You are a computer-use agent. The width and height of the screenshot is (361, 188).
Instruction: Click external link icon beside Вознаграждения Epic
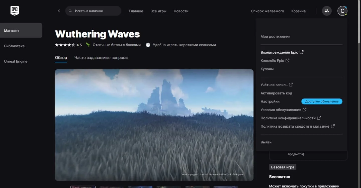302,52
